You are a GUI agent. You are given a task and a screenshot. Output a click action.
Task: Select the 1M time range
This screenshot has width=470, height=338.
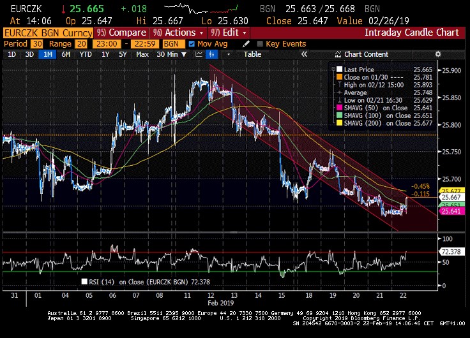[x=47, y=54]
